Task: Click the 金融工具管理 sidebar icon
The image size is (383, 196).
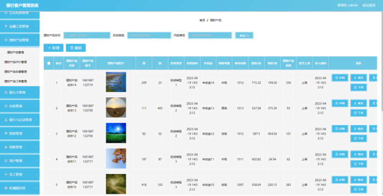Action: click(6, 26)
